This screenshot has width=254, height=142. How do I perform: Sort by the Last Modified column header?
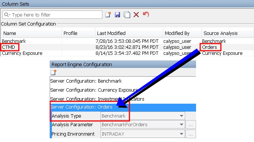(x=129, y=33)
